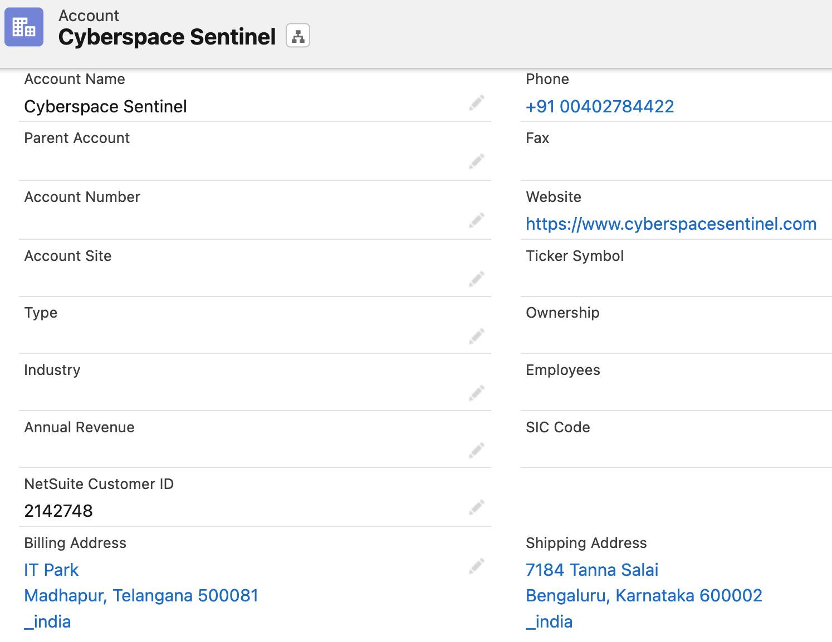Edit the NetSuite Customer ID pencil
The width and height of the screenshot is (832, 642).
pos(476,507)
